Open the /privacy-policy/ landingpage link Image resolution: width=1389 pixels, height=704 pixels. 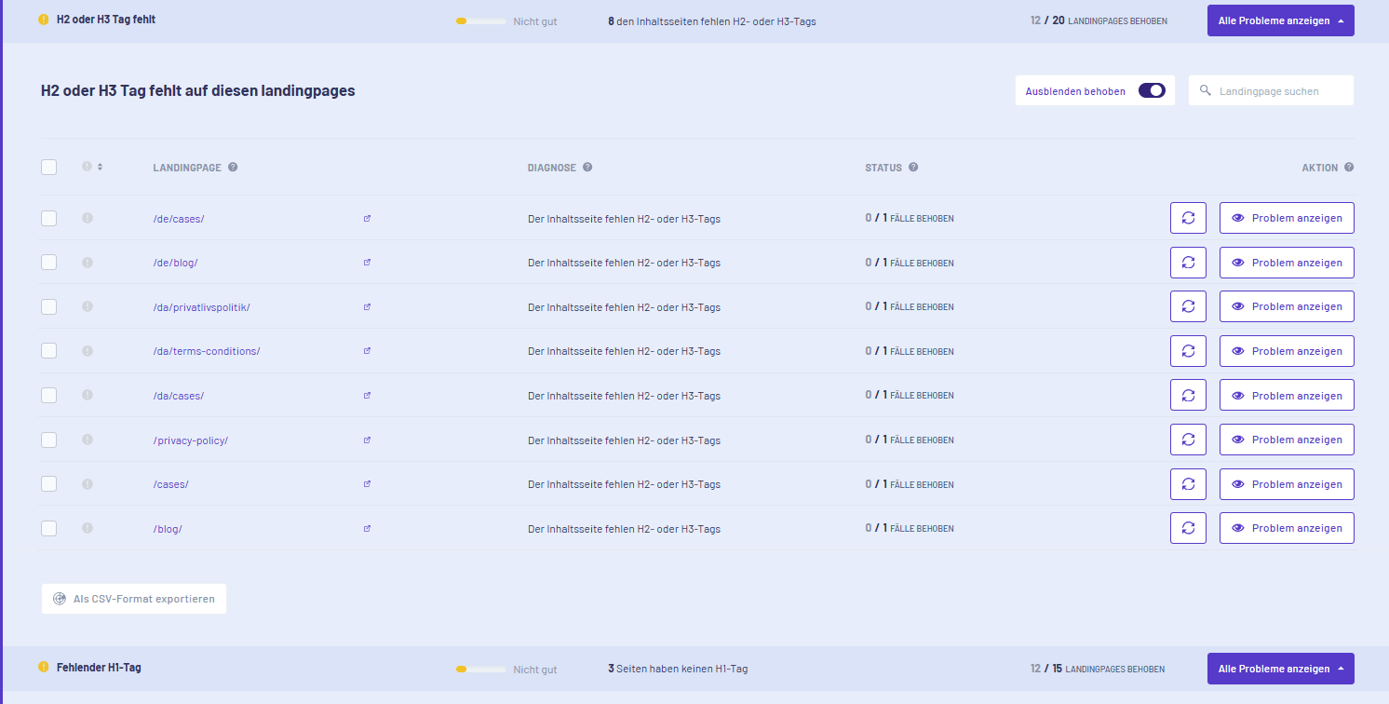pyautogui.click(x=191, y=440)
